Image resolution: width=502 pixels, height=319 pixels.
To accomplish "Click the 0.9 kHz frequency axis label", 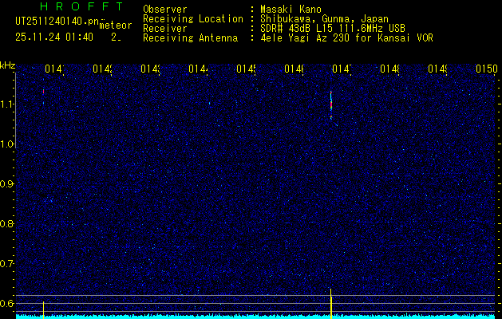I will pyautogui.click(x=7, y=184).
